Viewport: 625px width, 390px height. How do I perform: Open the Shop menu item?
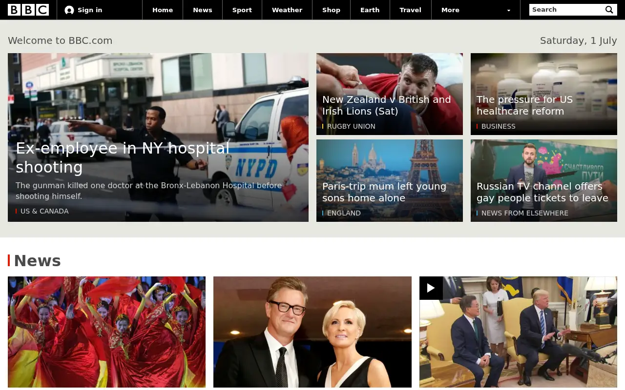(x=331, y=10)
